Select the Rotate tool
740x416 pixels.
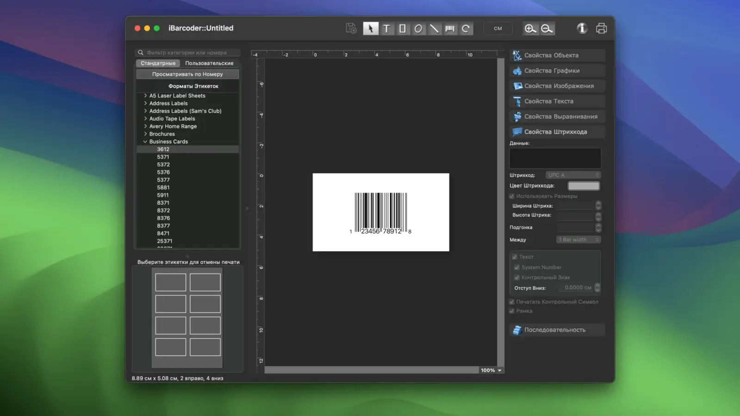coord(465,28)
